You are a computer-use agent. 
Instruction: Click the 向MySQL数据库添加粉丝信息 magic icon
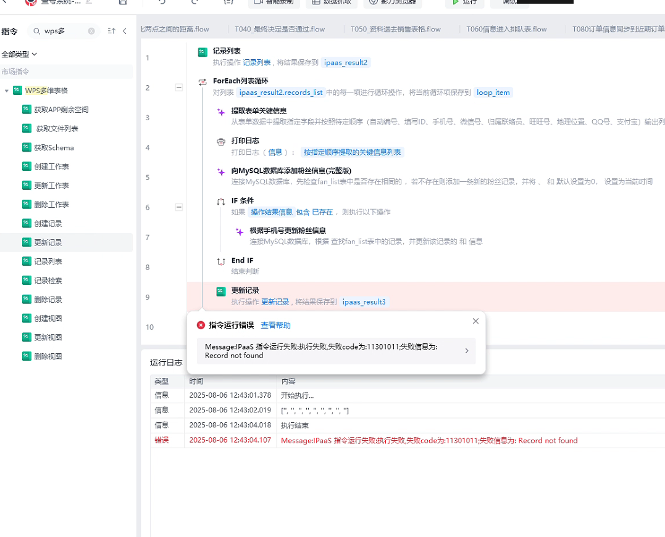coord(221,171)
